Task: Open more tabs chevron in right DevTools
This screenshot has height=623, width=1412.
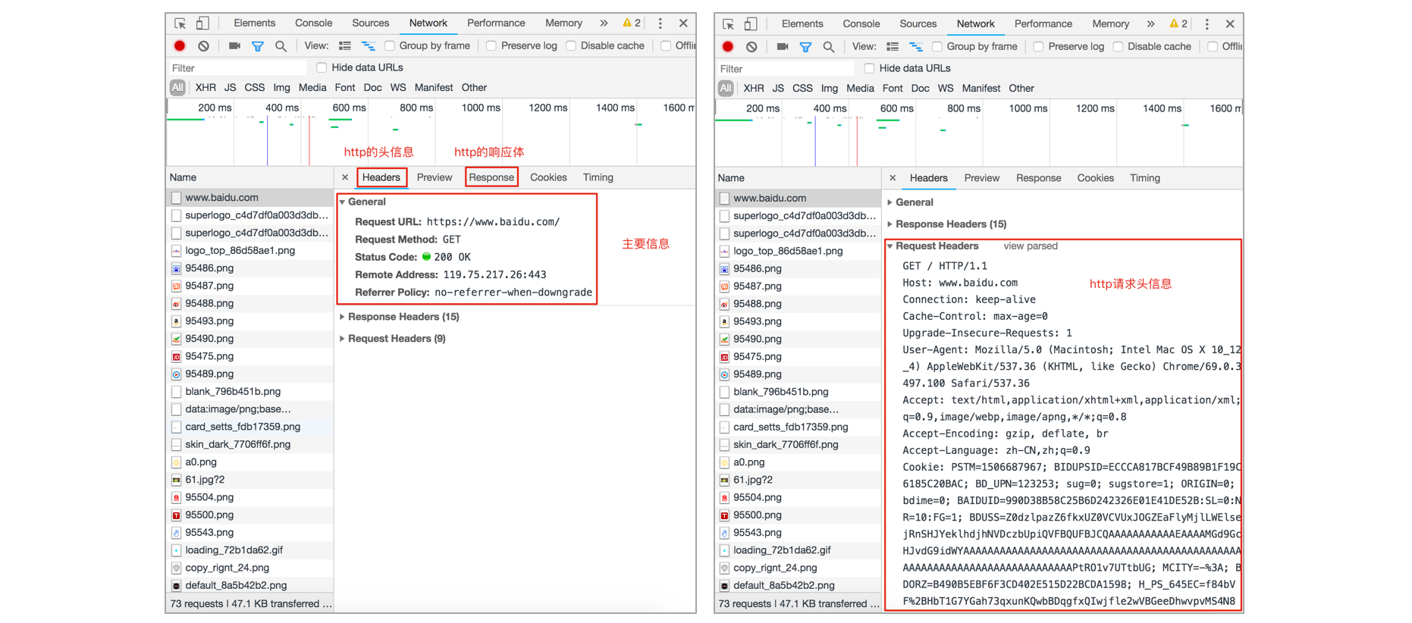Action: (1151, 24)
